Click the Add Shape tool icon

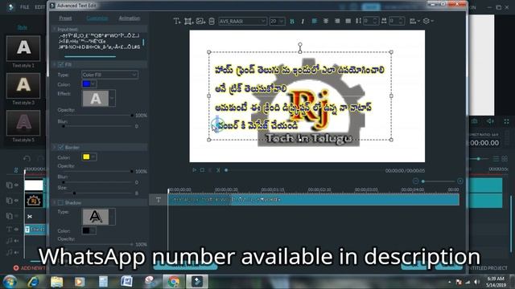pyautogui.click(x=188, y=21)
